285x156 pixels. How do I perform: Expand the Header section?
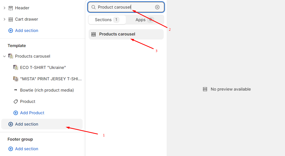[x=4, y=8]
